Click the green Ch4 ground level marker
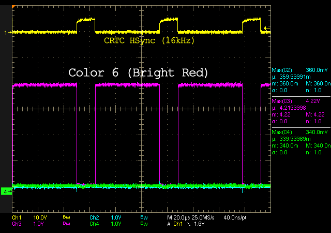Screen dimensions: 331x233 click(6, 192)
